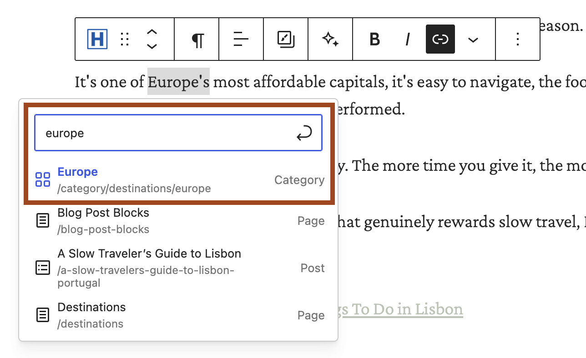
Task: Click the Page label on Destinations row
Action: click(311, 315)
